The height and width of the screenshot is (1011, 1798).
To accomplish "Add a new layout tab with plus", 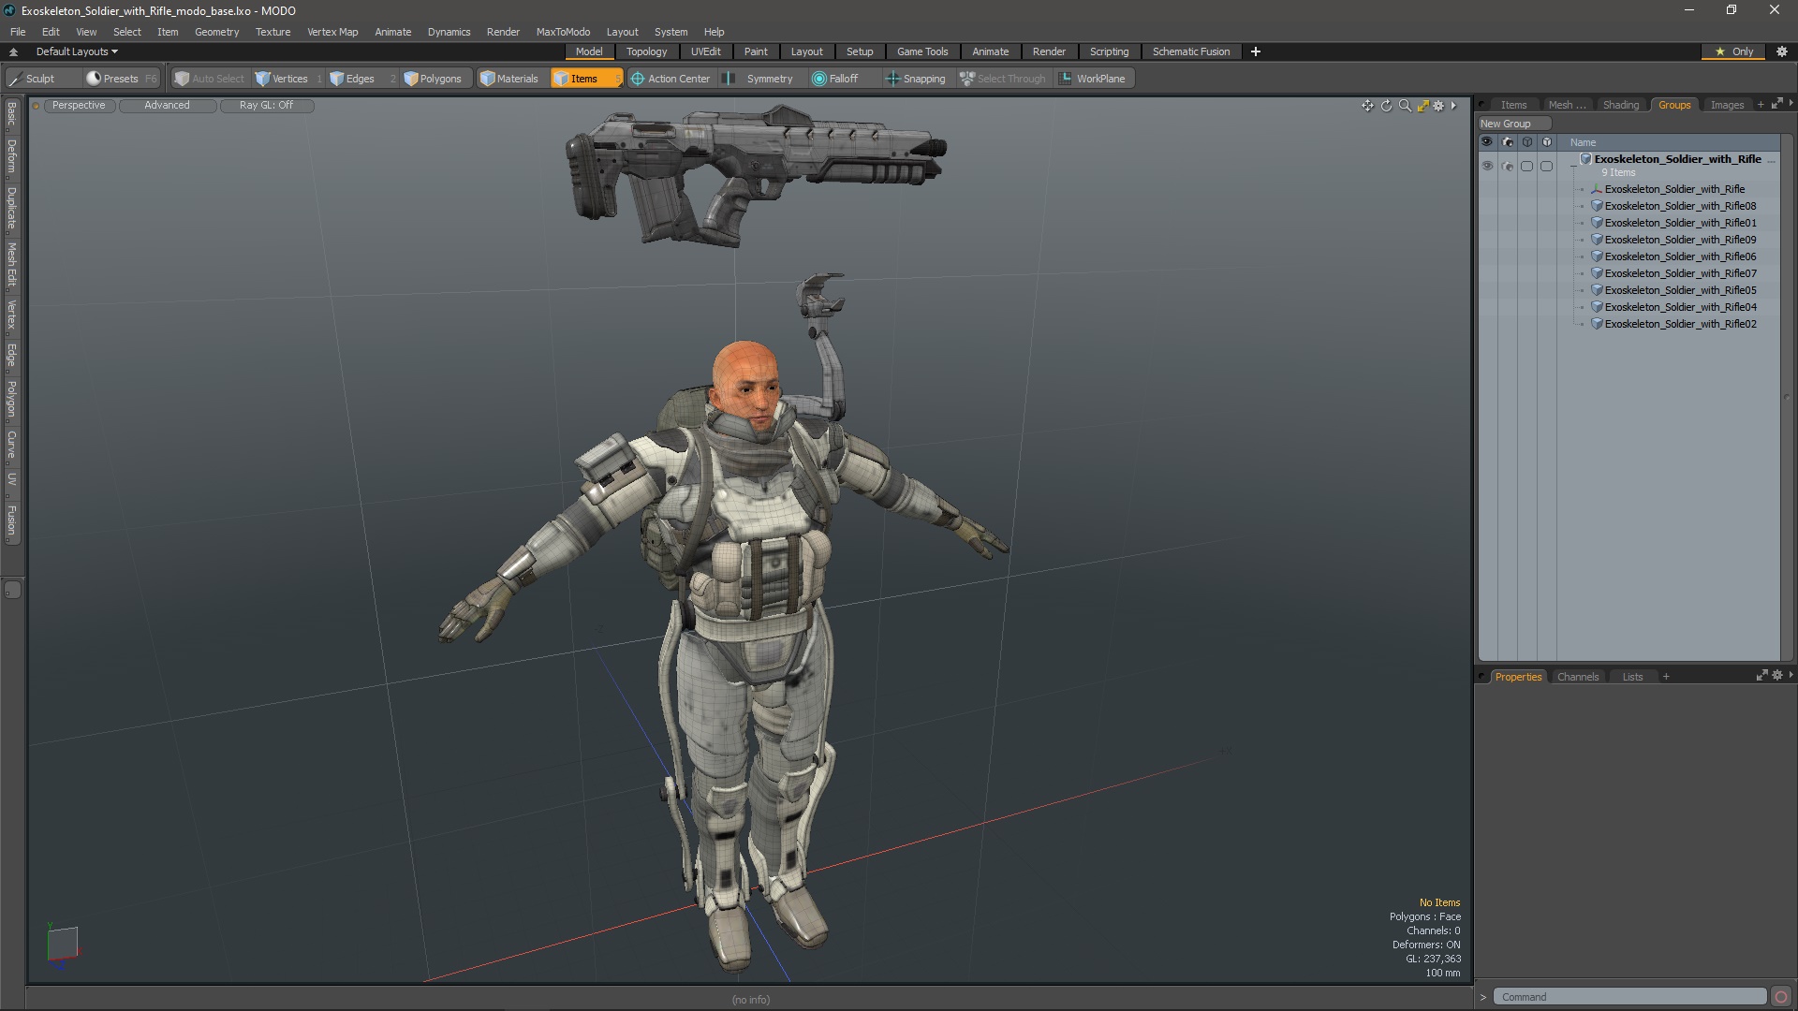I will tap(1255, 51).
